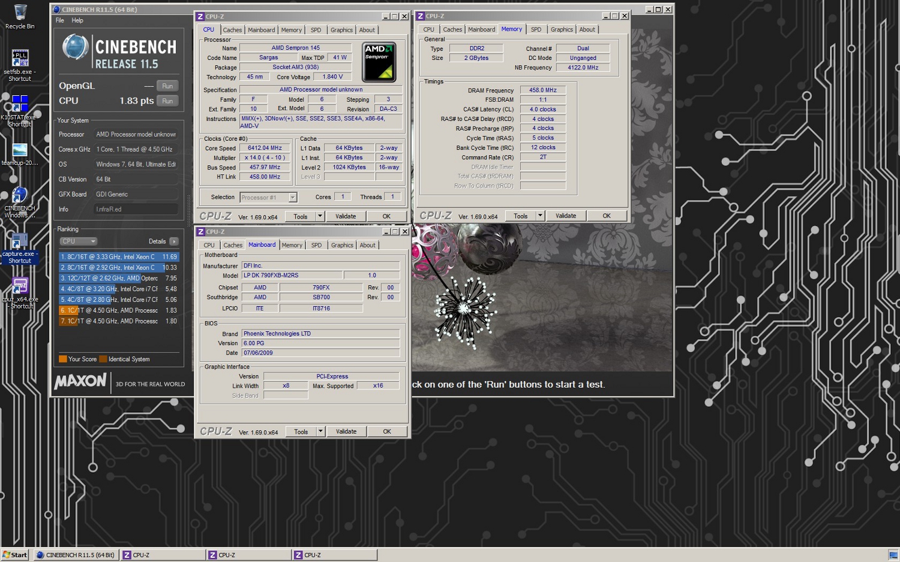Open the Windows Start button
This screenshot has height=562, width=900.
pyautogui.click(x=15, y=555)
